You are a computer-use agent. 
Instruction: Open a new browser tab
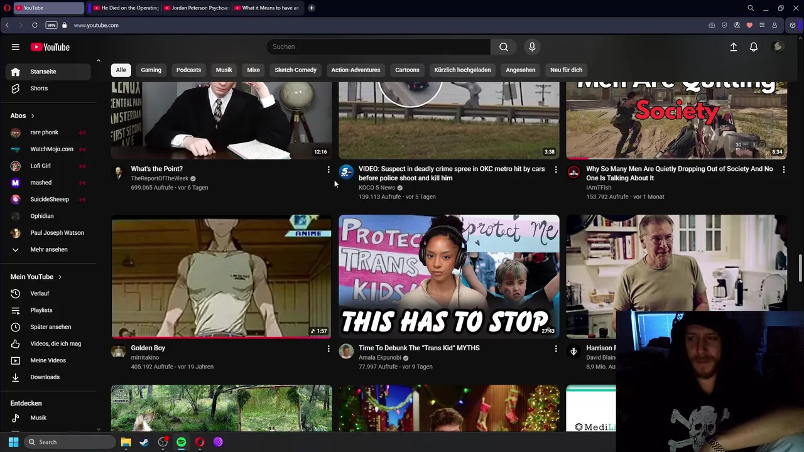pyautogui.click(x=312, y=8)
